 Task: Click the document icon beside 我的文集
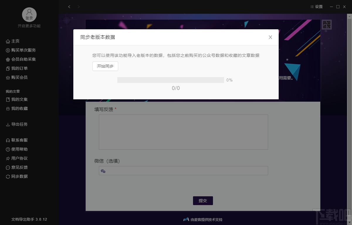coord(8,100)
